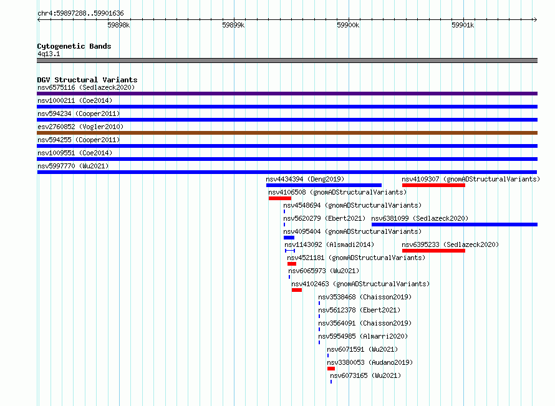Click the Cytogenetic Bands track title
555x406 pixels.
pos(74,46)
